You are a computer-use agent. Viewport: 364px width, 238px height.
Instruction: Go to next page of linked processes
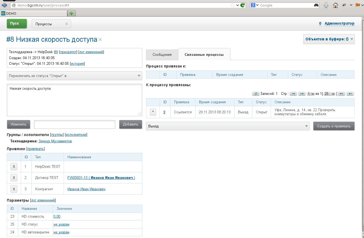342,94
